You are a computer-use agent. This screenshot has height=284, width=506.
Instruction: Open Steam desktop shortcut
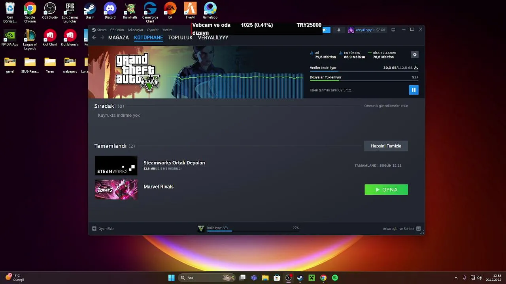90,11
